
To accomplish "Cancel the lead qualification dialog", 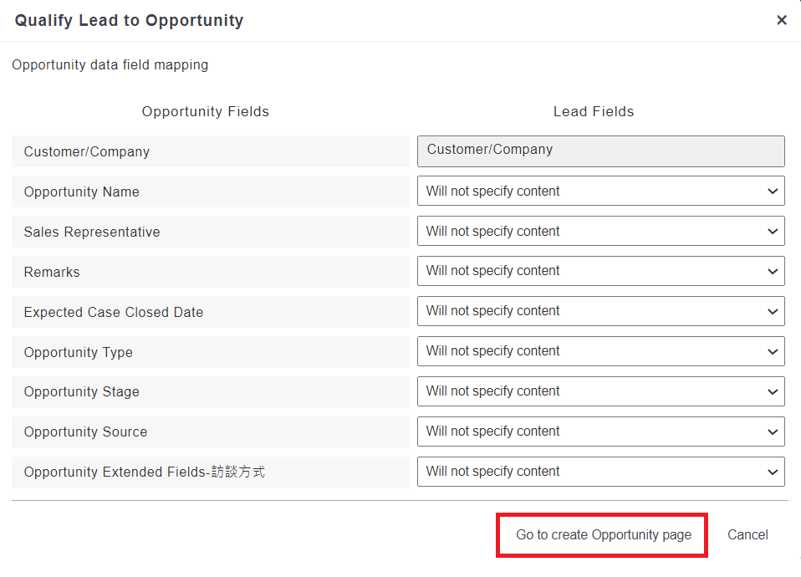I will 747,535.
